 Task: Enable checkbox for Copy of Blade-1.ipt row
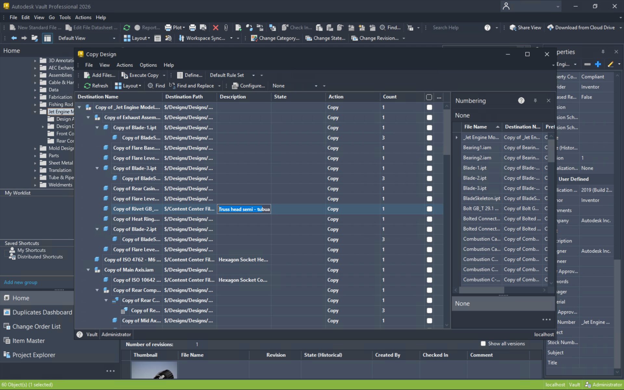tap(429, 127)
